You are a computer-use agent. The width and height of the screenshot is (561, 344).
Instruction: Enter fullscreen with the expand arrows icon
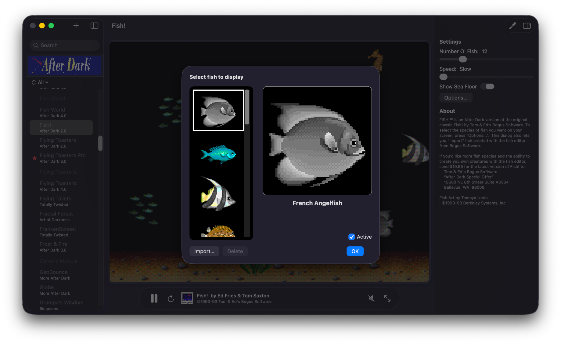click(x=387, y=298)
